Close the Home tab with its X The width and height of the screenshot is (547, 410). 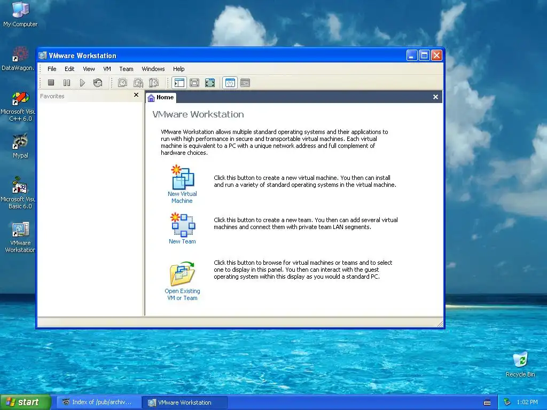[435, 97]
